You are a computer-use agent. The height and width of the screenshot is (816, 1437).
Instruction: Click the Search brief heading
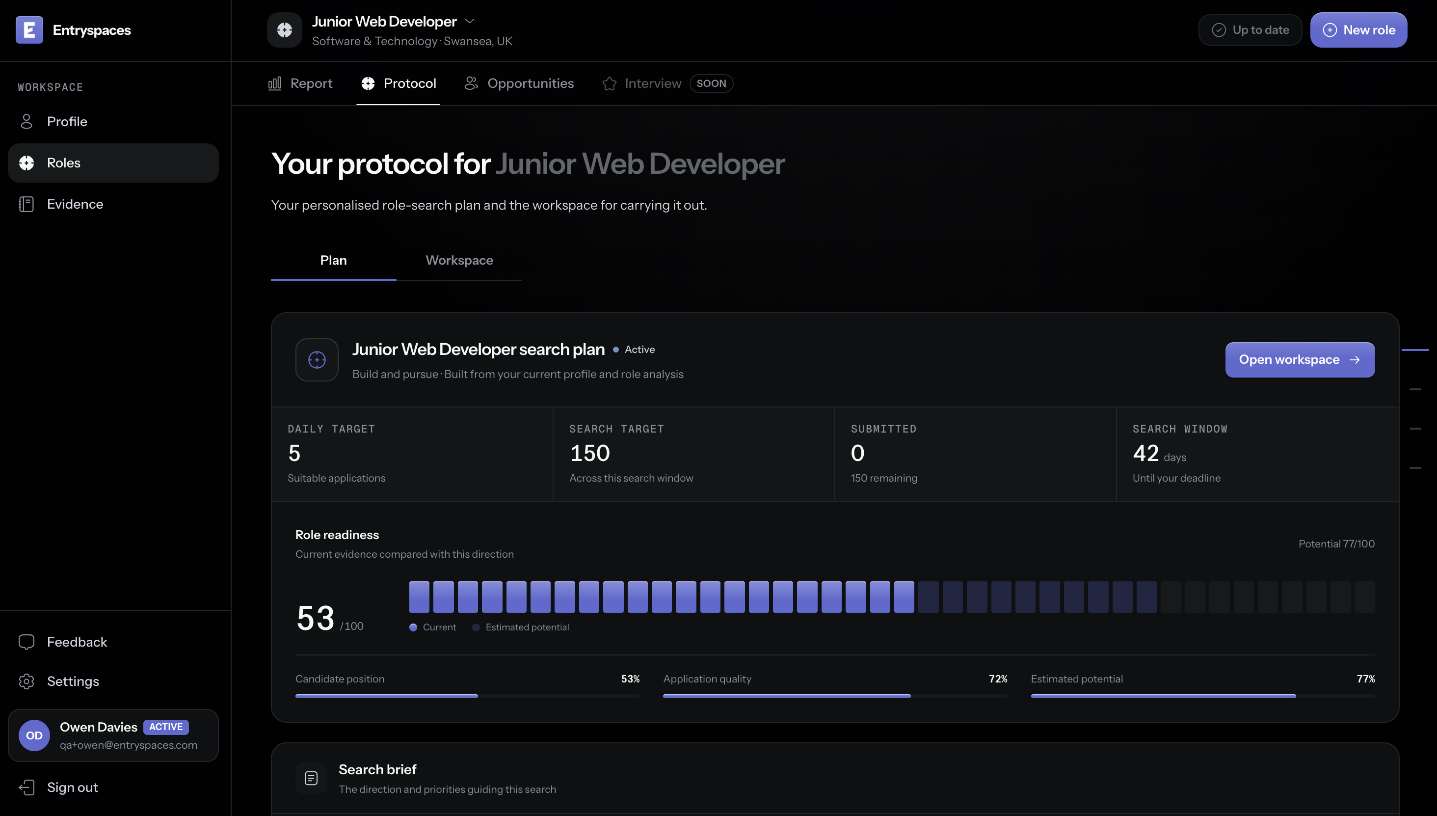click(x=377, y=769)
